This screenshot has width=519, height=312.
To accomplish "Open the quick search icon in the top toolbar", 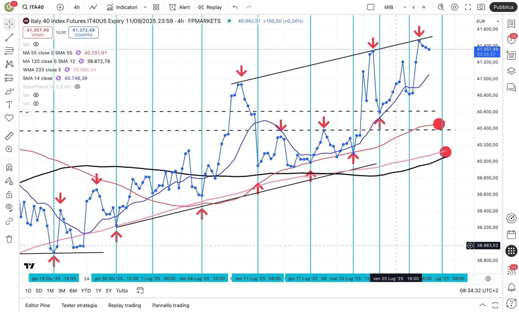I will click(x=441, y=7).
